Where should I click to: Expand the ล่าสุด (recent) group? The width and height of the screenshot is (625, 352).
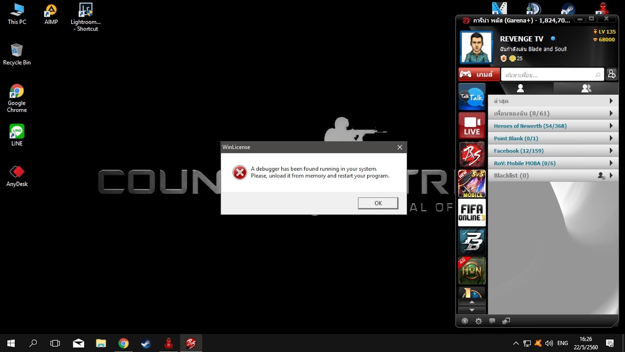553,101
